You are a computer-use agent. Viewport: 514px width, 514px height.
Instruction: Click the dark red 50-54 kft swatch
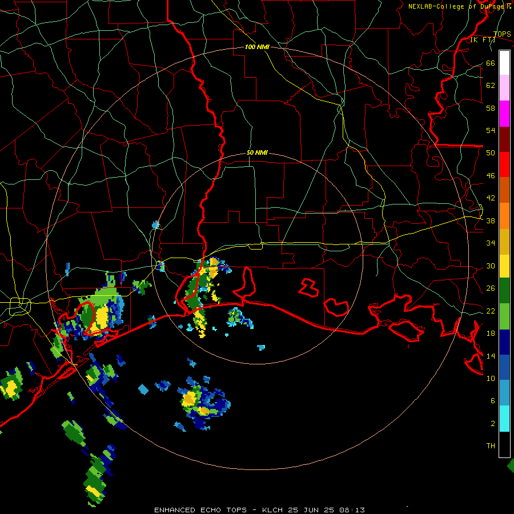pos(504,139)
